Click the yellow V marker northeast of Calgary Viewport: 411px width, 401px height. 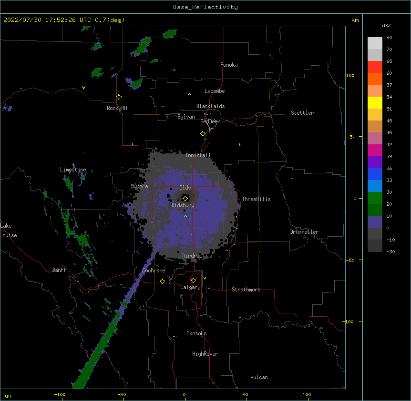click(x=205, y=278)
